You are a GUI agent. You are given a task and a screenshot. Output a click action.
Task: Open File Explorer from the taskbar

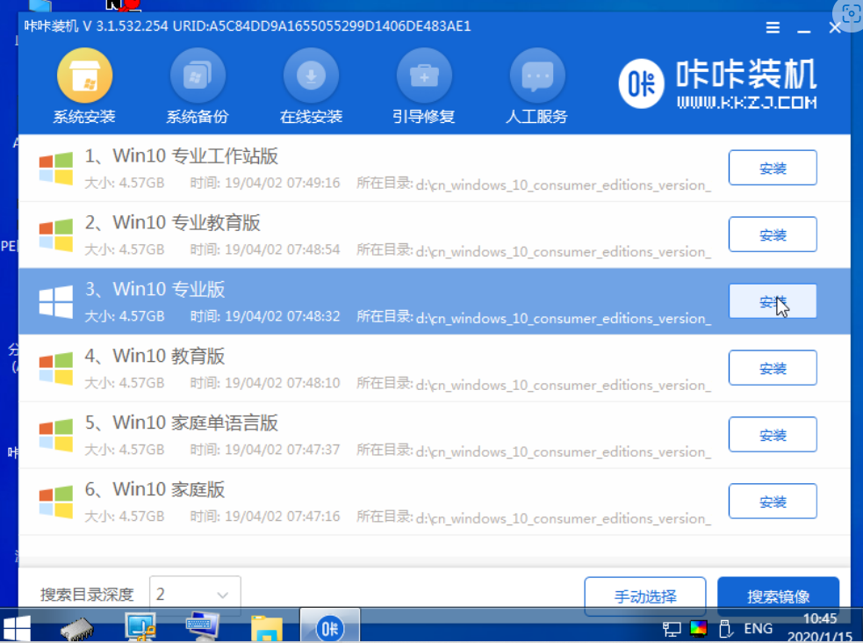(266, 627)
